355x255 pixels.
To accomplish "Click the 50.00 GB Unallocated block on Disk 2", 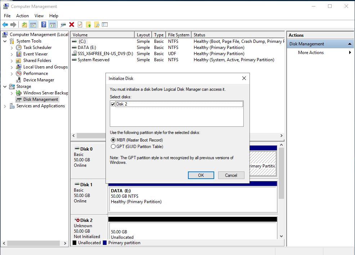I will tap(193, 231).
